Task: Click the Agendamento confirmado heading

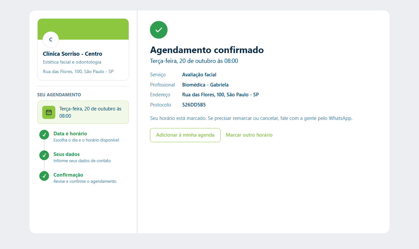Action: pyautogui.click(x=207, y=50)
